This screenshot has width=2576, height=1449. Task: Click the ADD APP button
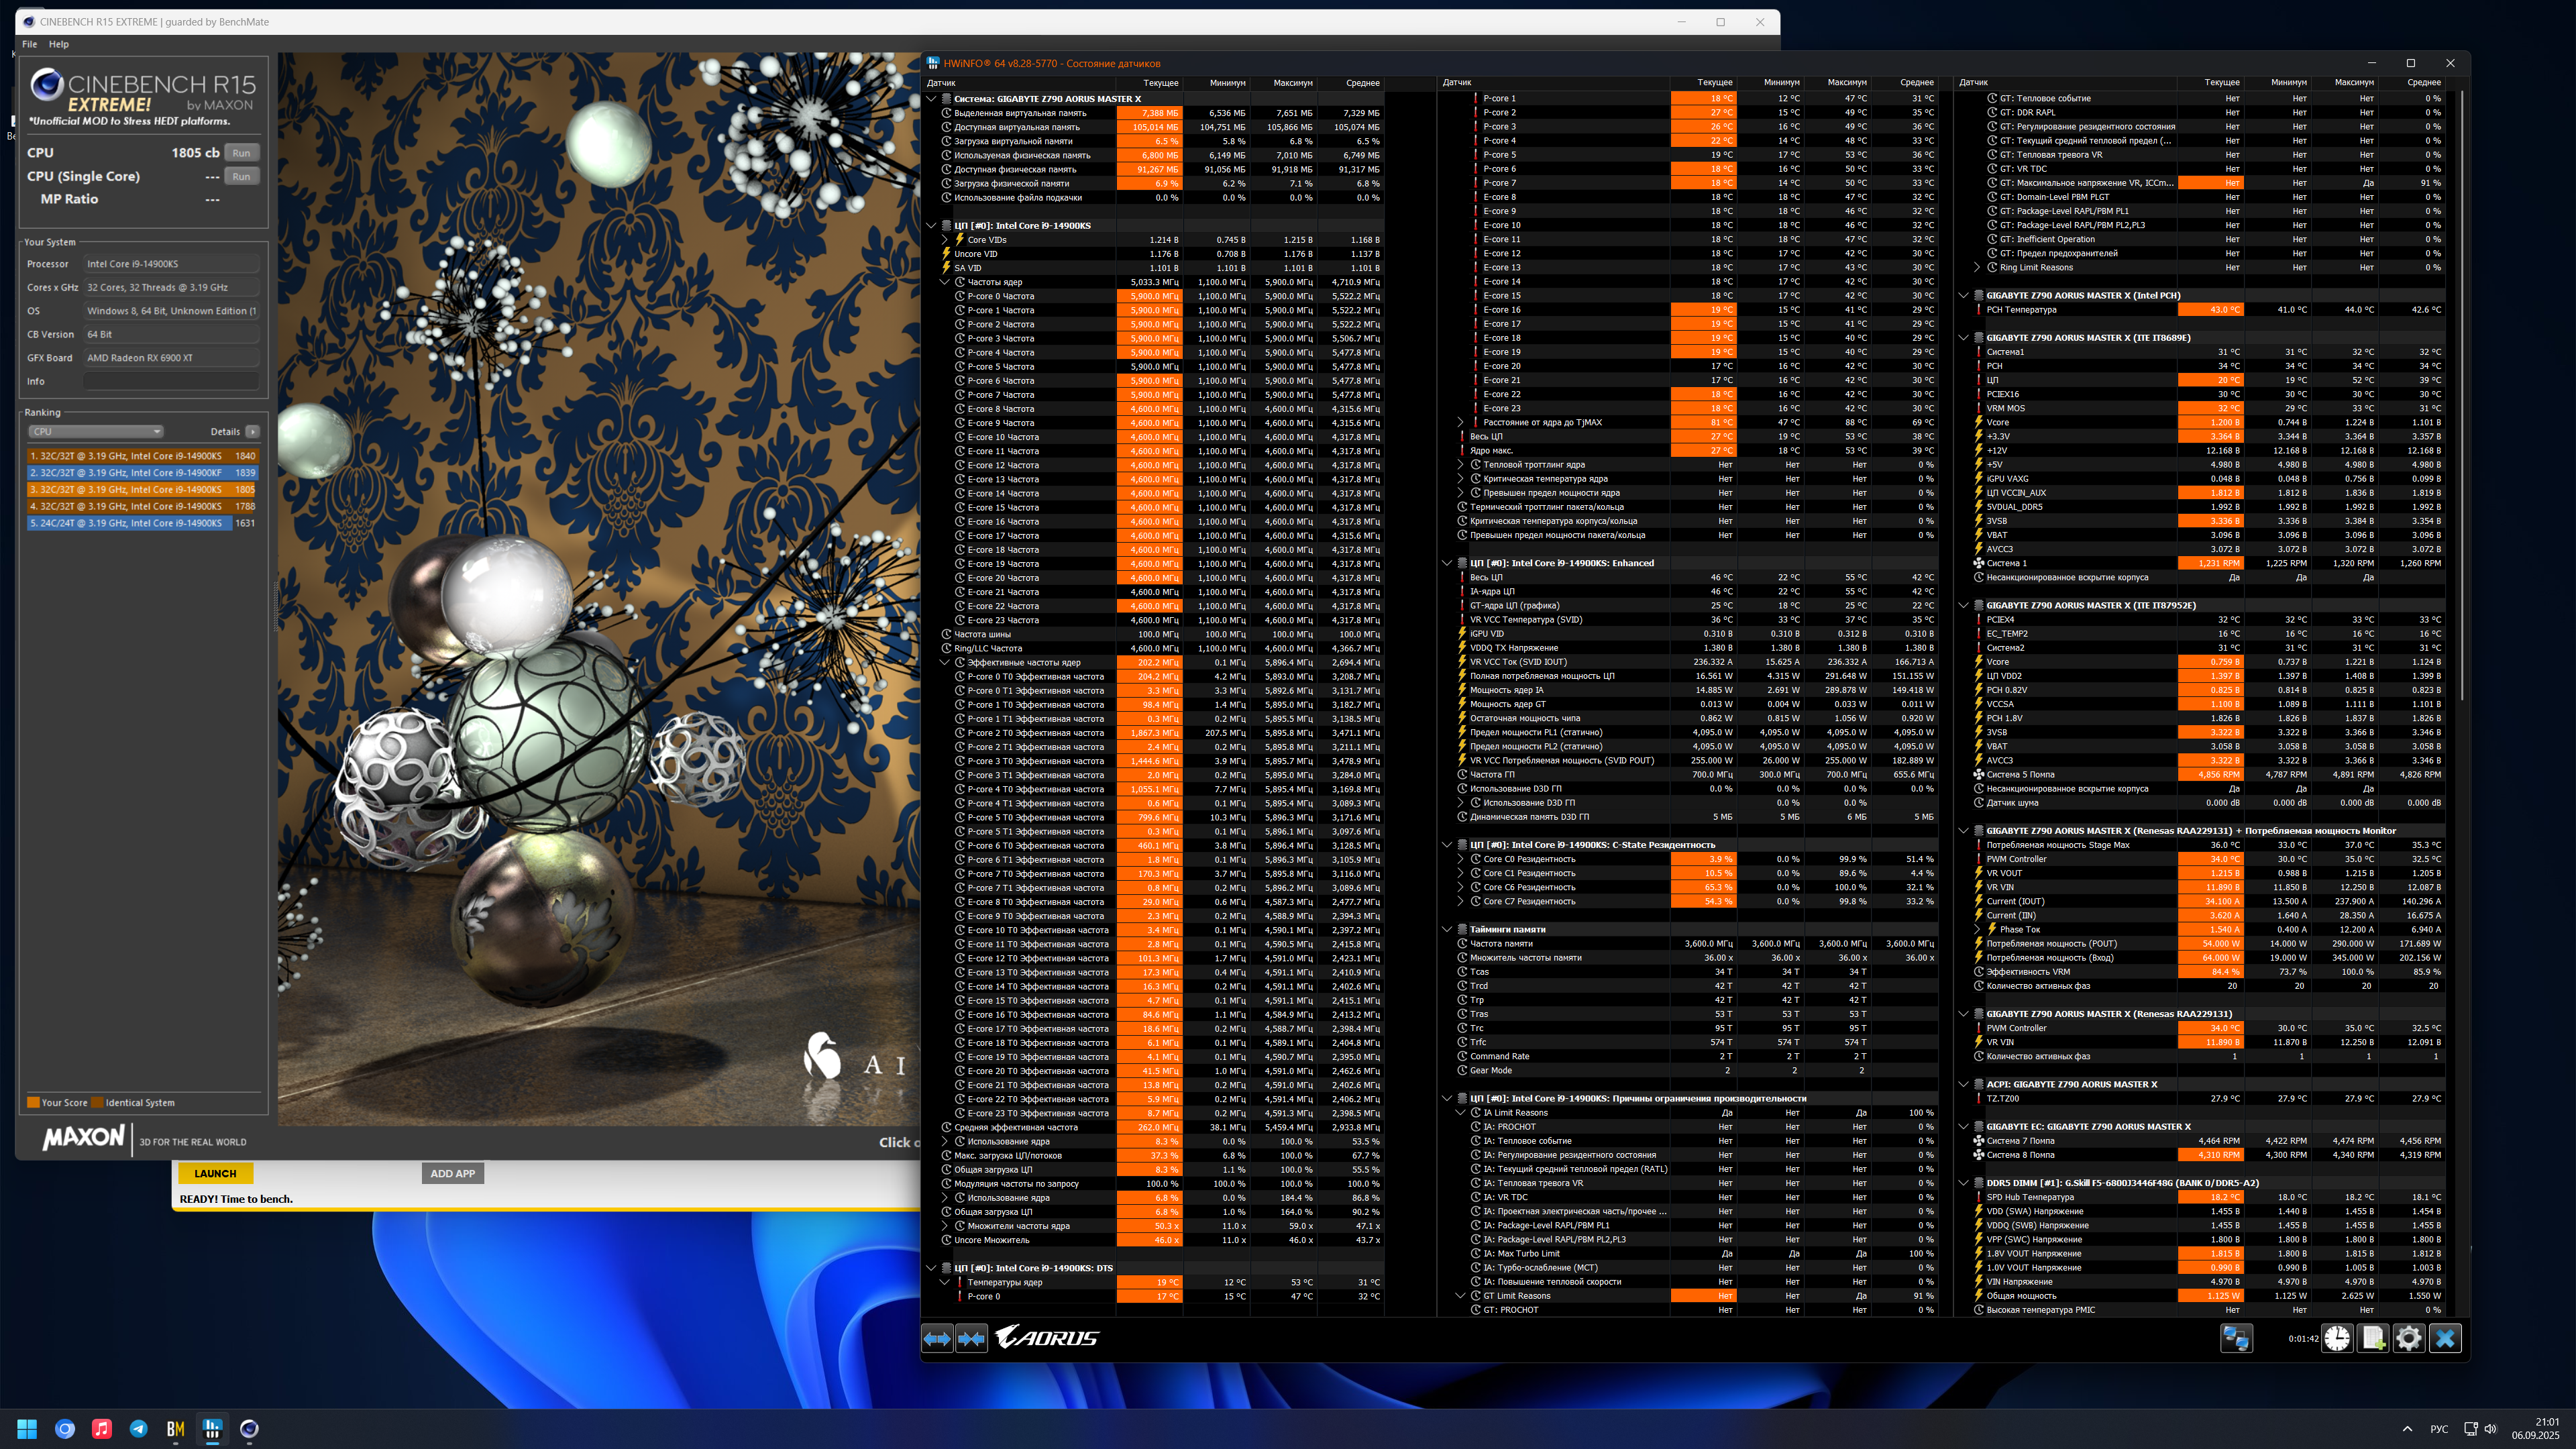(452, 1173)
